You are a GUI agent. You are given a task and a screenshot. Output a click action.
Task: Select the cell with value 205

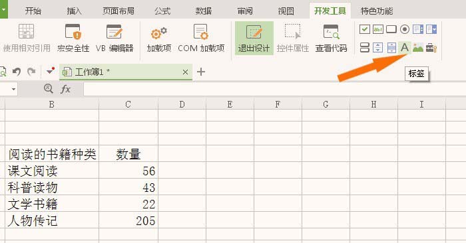pyautogui.click(x=128, y=220)
